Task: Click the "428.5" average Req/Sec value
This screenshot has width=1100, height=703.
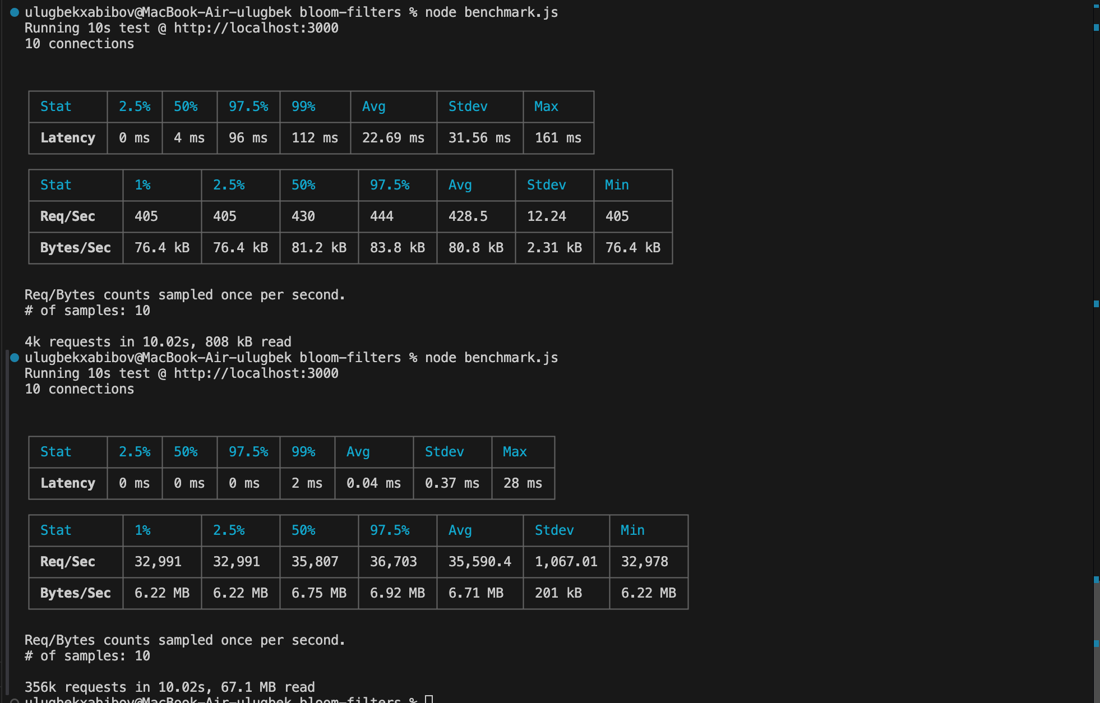Action: coord(468,216)
